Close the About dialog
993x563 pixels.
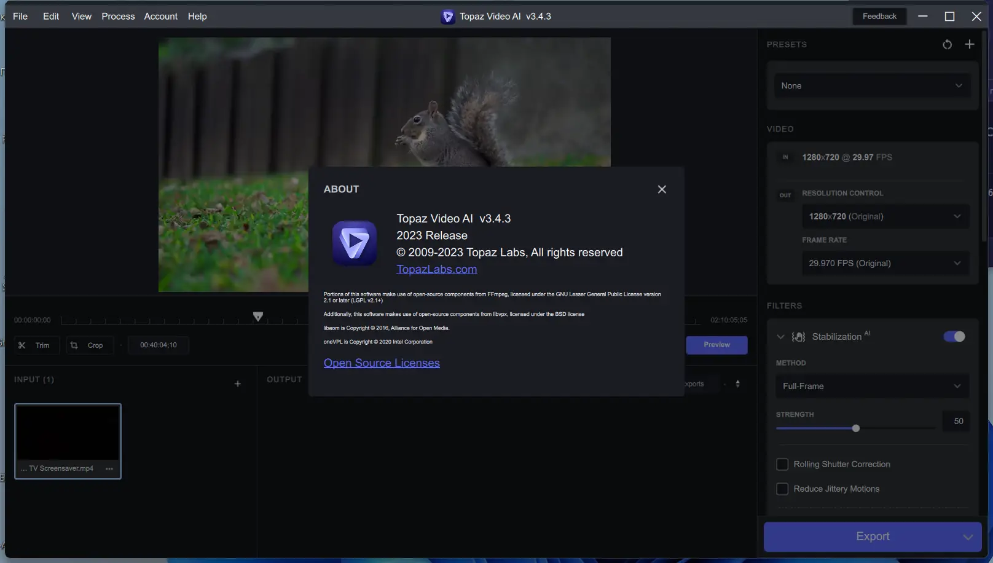(662, 189)
